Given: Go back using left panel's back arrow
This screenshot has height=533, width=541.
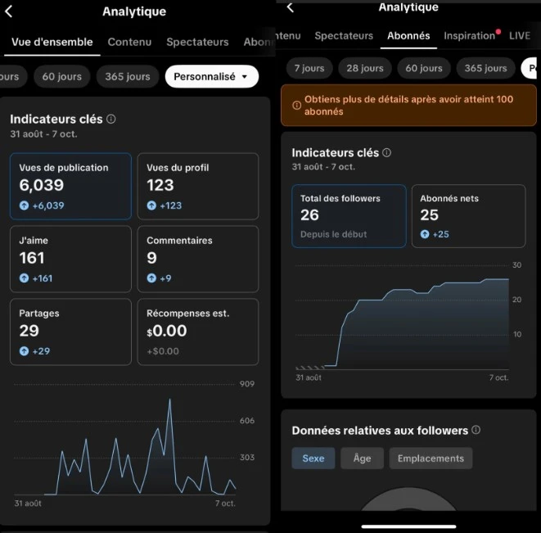Looking at the screenshot, I should click(10, 11).
